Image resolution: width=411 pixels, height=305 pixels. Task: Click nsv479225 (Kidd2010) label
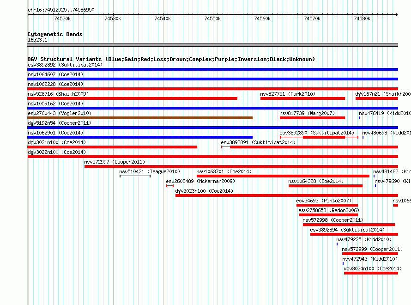[364, 239]
